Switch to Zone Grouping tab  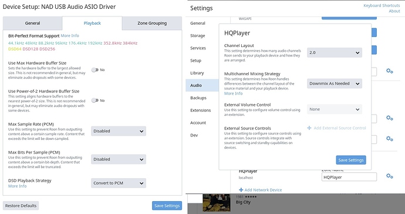tap(152, 24)
